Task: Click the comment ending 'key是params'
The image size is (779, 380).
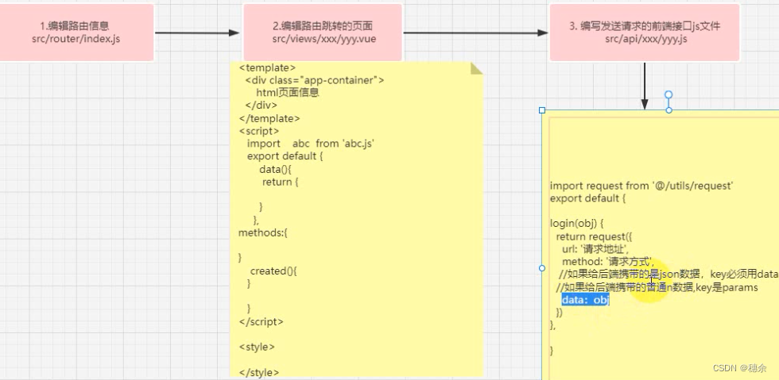Action: [x=657, y=287]
